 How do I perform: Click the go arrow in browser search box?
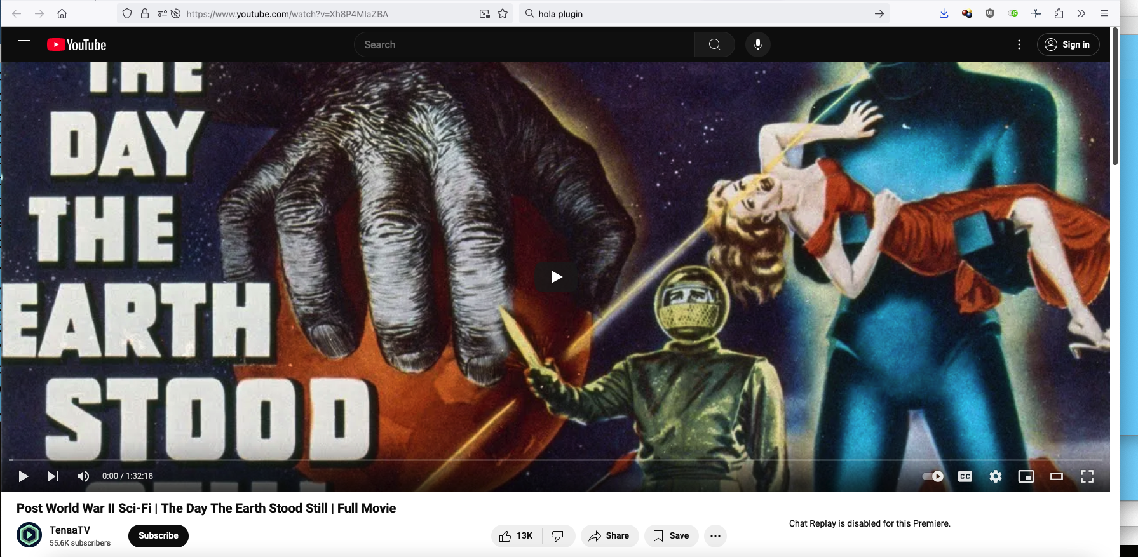(x=879, y=13)
